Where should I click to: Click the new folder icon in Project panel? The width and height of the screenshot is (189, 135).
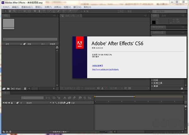coord(8,89)
